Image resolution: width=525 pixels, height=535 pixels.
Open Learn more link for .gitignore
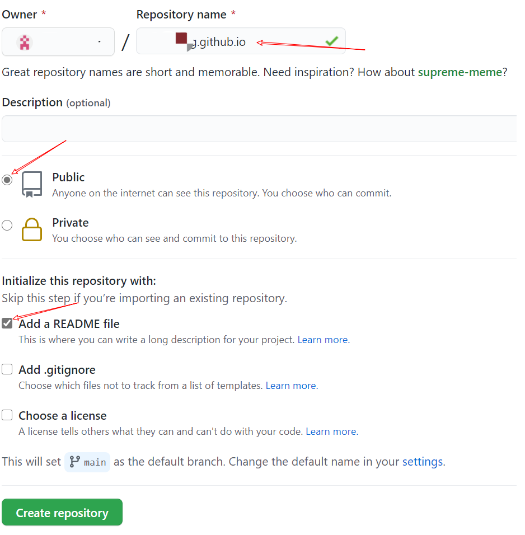[292, 386]
